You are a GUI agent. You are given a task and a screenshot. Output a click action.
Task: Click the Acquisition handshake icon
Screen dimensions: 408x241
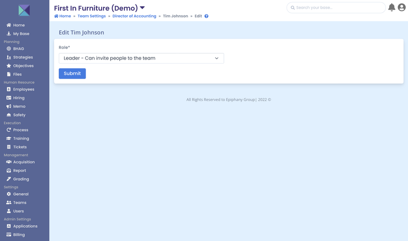(x=9, y=162)
